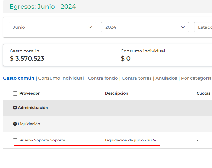Viewport: 212px width, 168px height.
Task: Click the Cuotas column header
Action: pyautogui.click(x=204, y=93)
